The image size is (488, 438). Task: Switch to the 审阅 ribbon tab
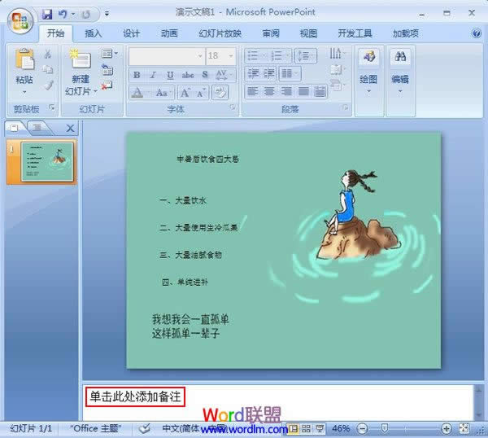271,33
